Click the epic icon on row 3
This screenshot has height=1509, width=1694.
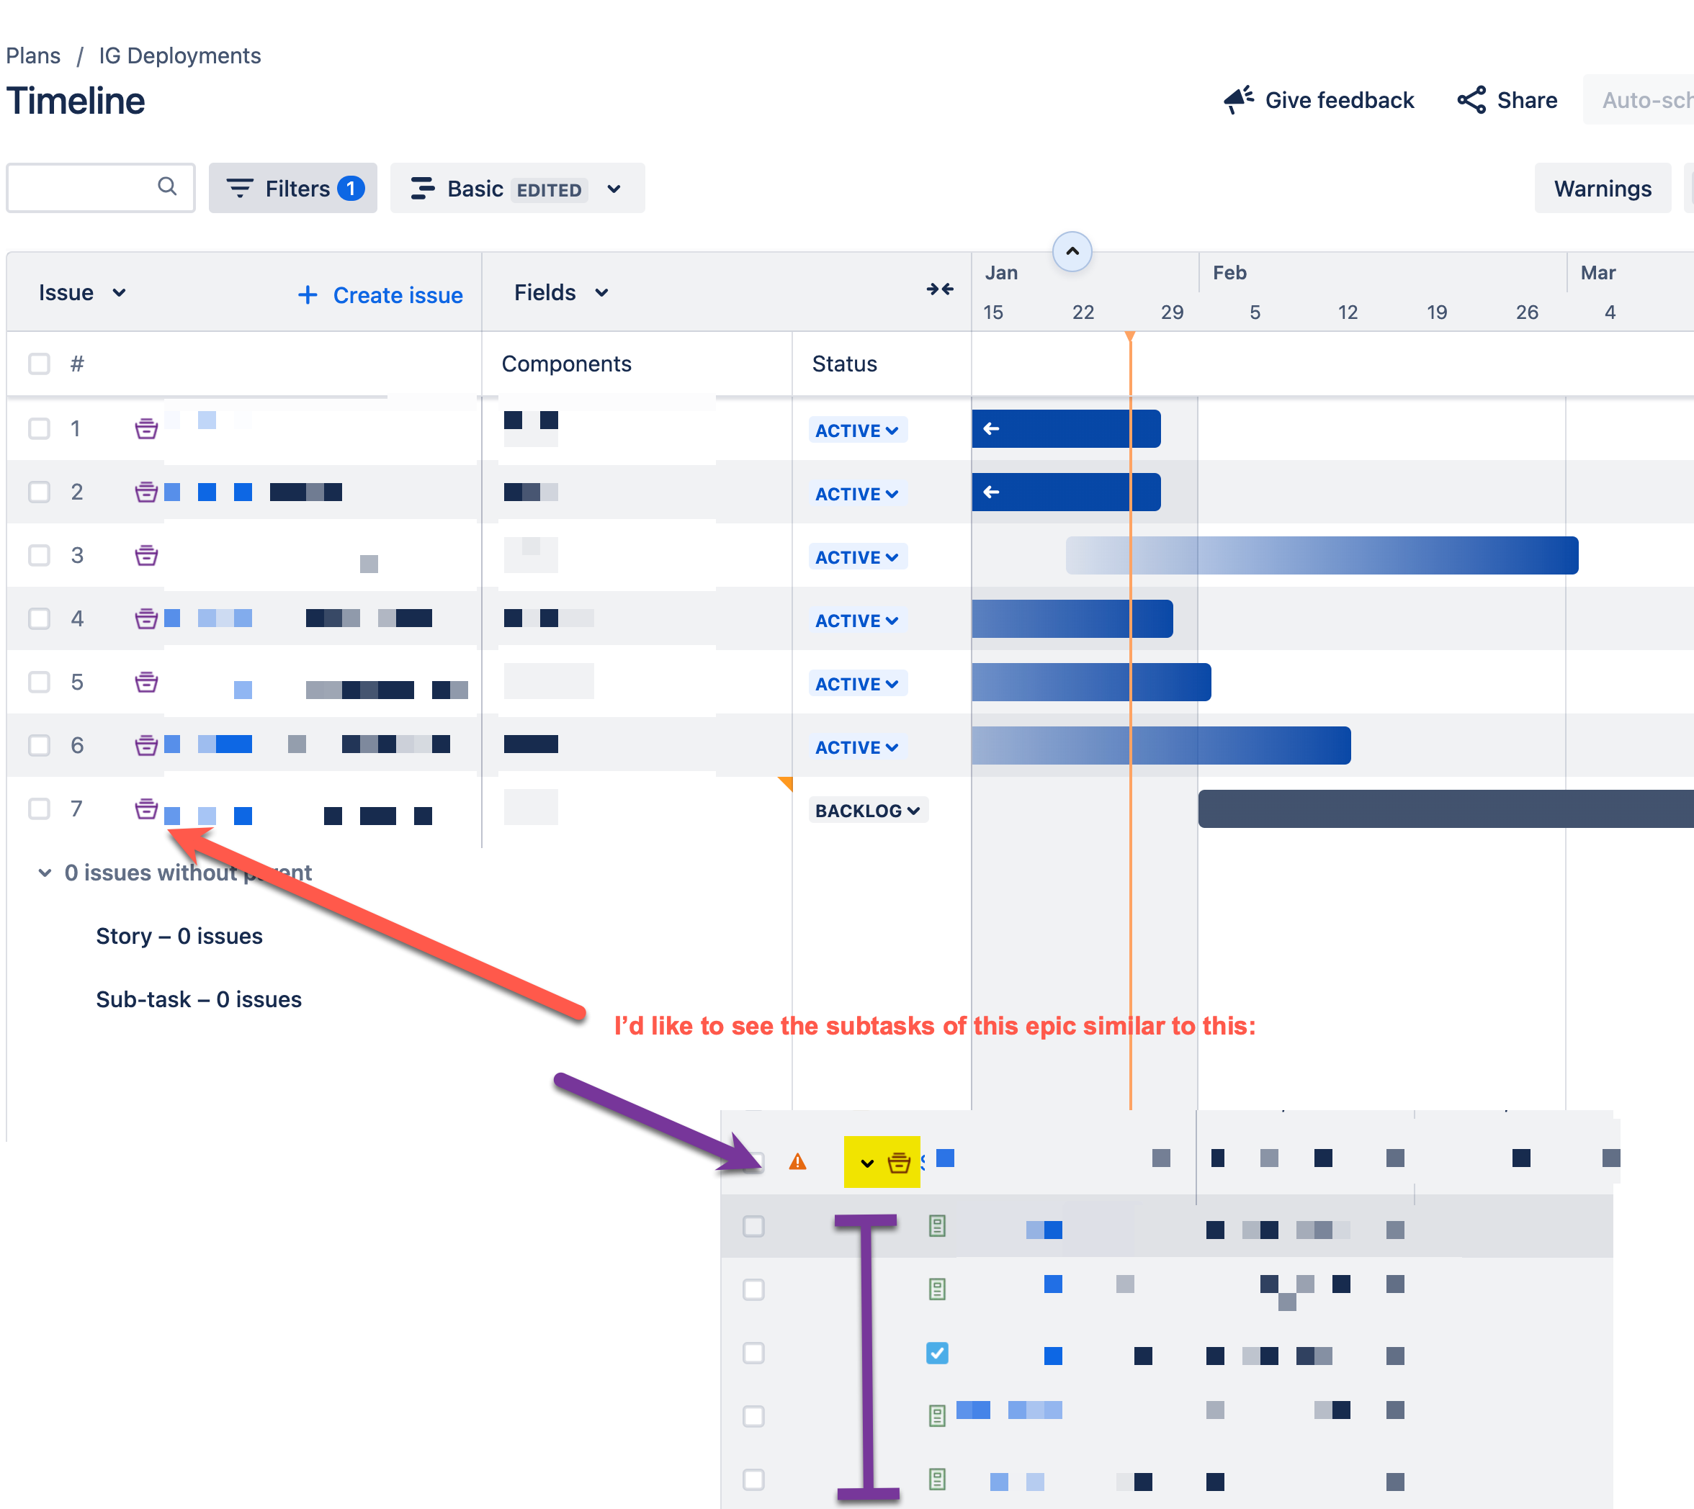(146, 554)
